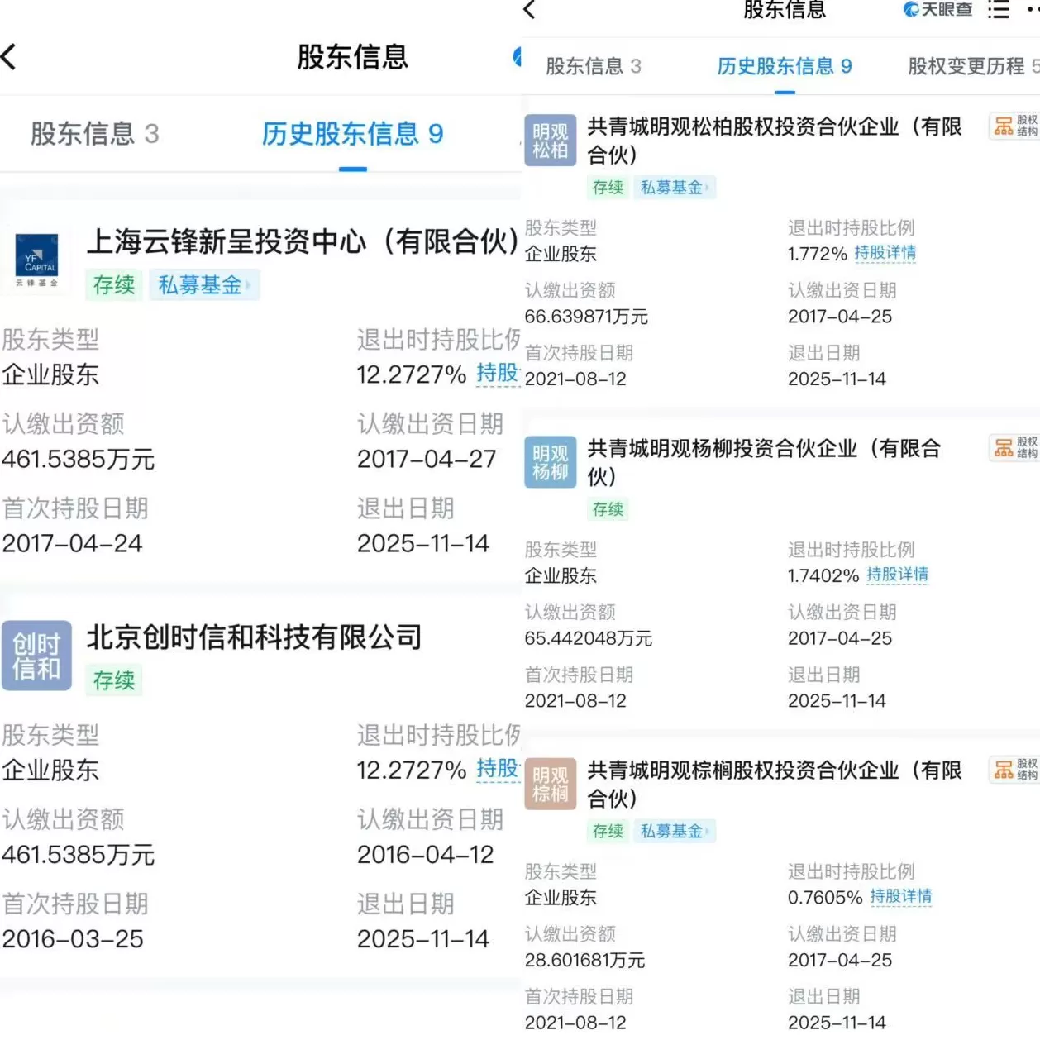Open 持股详情 next to 1.7402%

[898, 576]
